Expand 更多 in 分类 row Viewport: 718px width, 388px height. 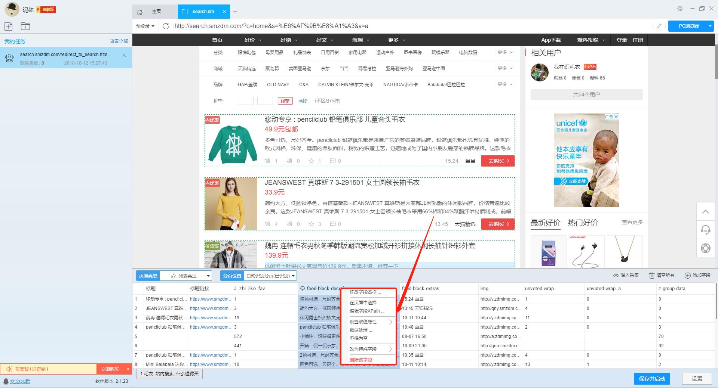click(505, 52)
